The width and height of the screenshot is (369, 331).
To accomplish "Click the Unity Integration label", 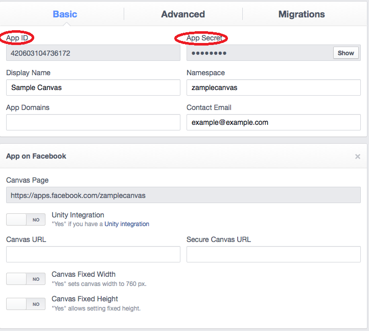I will [x=78, y=215].
